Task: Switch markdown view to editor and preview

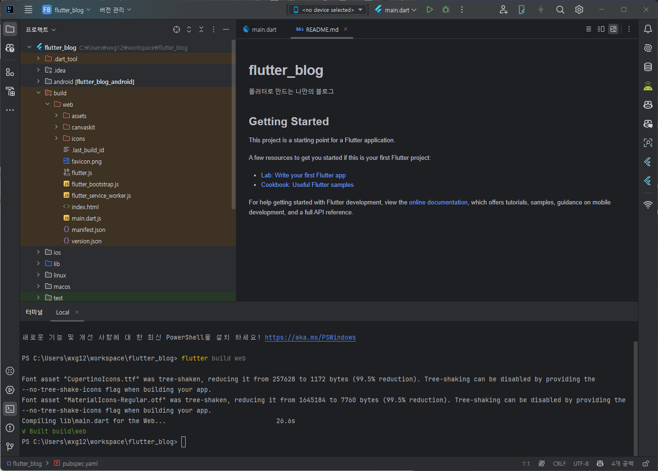Action: [x=601, y=29]
